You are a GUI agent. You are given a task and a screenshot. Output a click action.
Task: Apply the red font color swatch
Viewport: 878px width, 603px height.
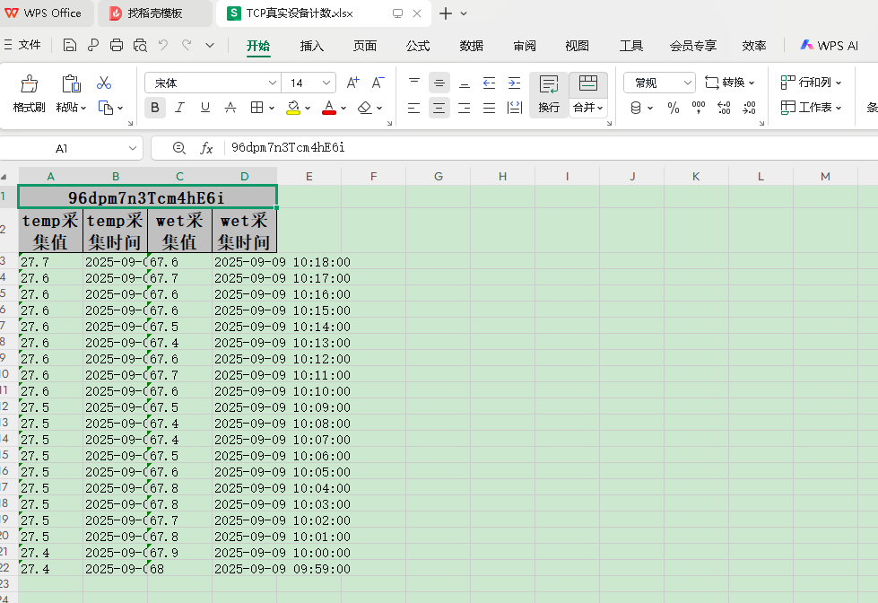pos(328,108)
